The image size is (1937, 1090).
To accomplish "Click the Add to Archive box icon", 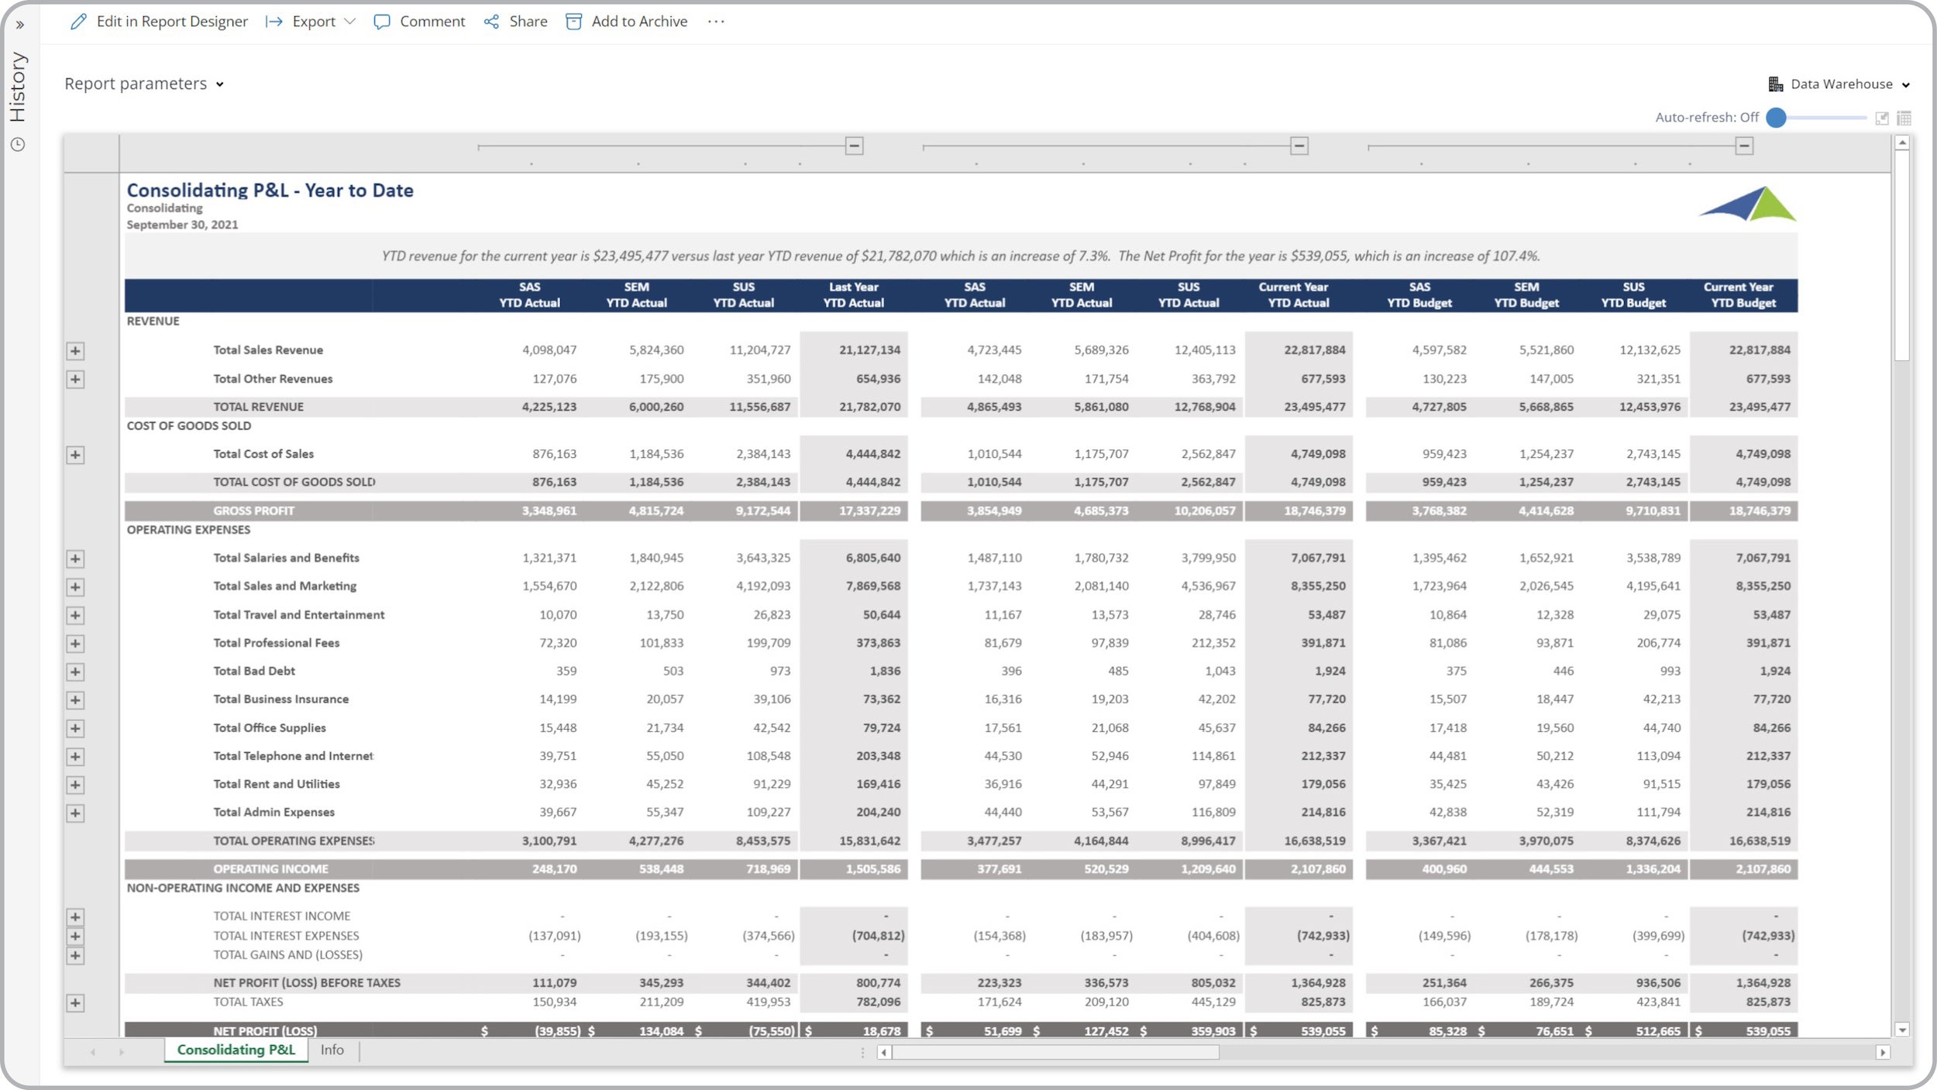I will coord(573,22).
